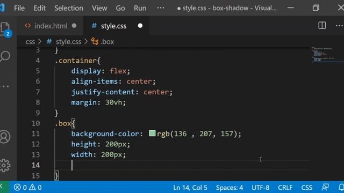Open the Accounts menu icon
Screen dimensions: 344x193
click(5, 137)
